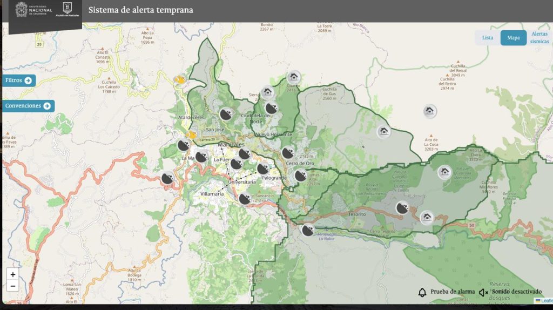Toggle the muted speaker sound icon
553x310 pixels.
[483, 292]
